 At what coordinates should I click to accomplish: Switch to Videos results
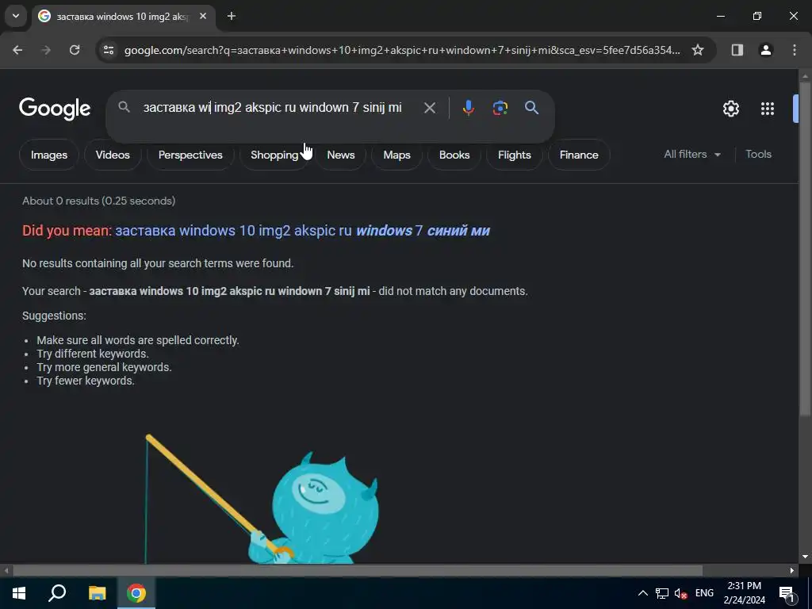pos(113,155)
